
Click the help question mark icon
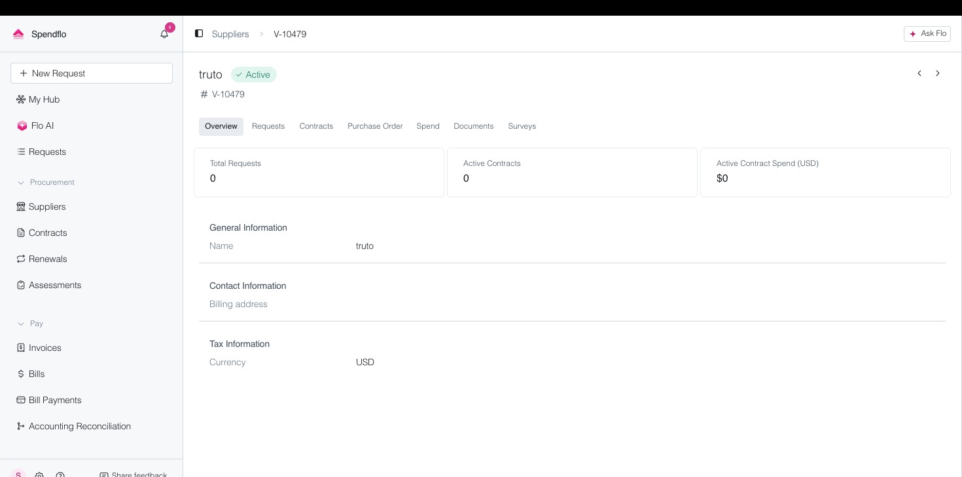click(x=60, y=475)
